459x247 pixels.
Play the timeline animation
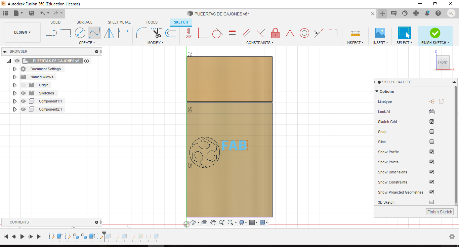pyautogui.click(x=23, y=237)
